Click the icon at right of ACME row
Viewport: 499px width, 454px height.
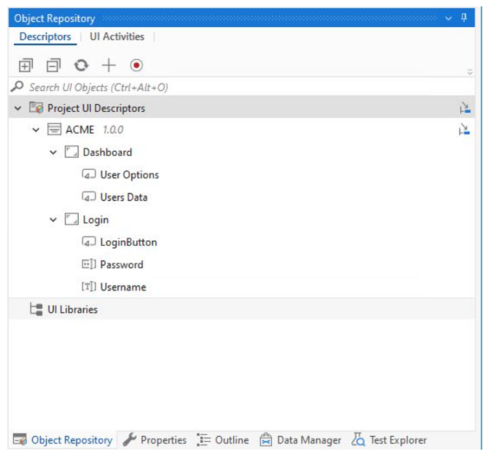pyautogui.click(x=465, y=130)
